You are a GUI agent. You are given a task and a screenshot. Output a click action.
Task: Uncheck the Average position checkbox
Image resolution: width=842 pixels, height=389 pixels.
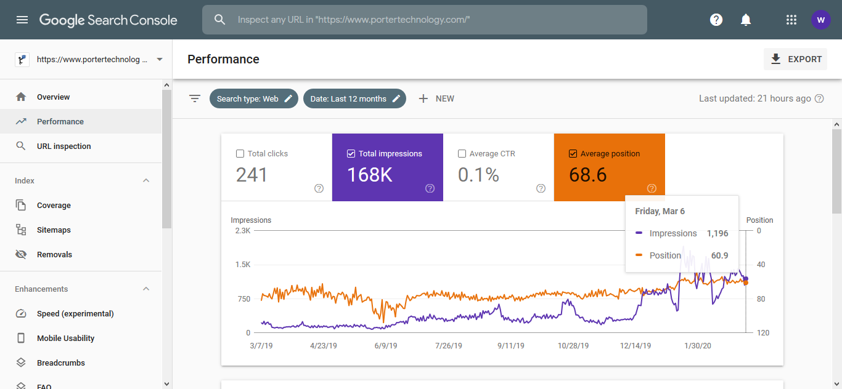(x=573, y=154)
